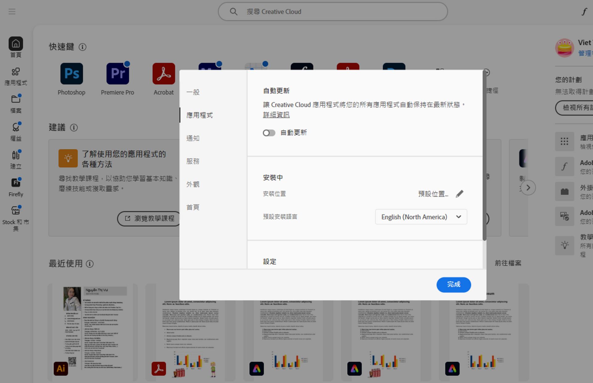The width and height of the screenshot is (593, 383).
Task: Expand the hamburger menu at top left
Action: [x=12, y=12]
